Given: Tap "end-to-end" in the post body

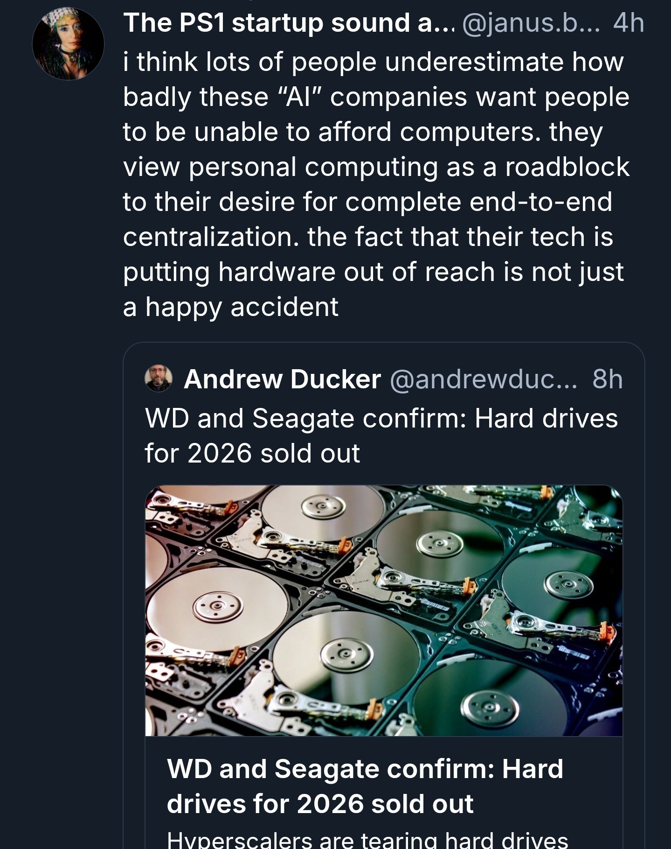Looking at the screenshot, I should [x=540, y=202].
